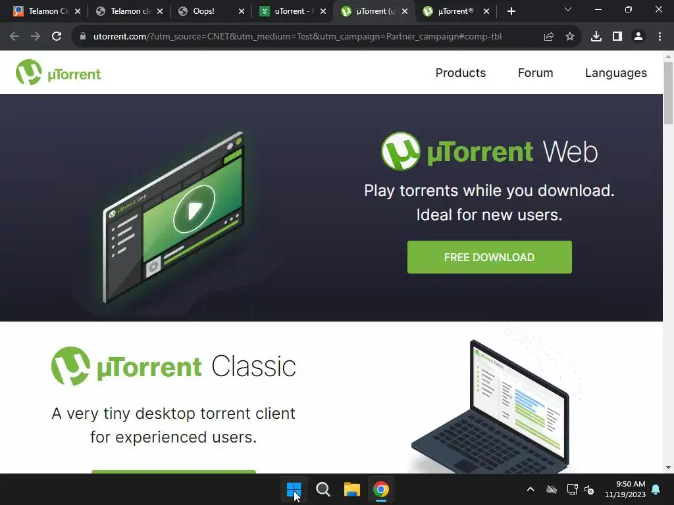The height and width of the screenshot is (505, 674).
Task: Open the Chrome profile avatar icon
Action: [638, 37]
